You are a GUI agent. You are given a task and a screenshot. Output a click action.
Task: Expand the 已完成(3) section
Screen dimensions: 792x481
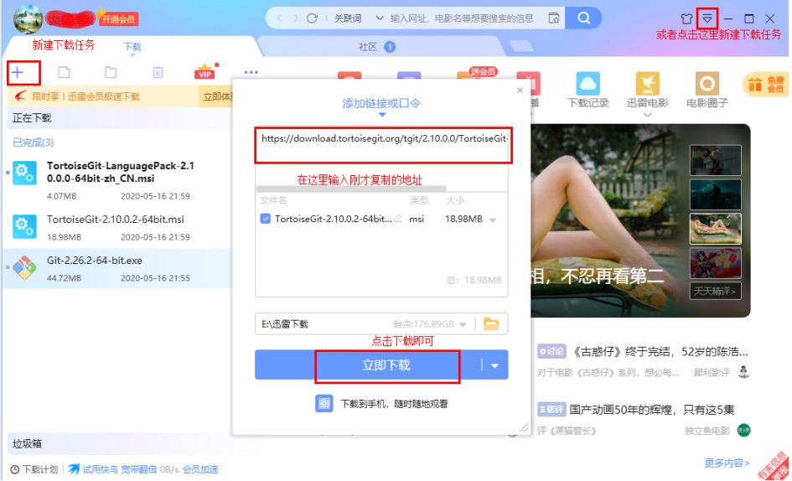coord(33,142)
